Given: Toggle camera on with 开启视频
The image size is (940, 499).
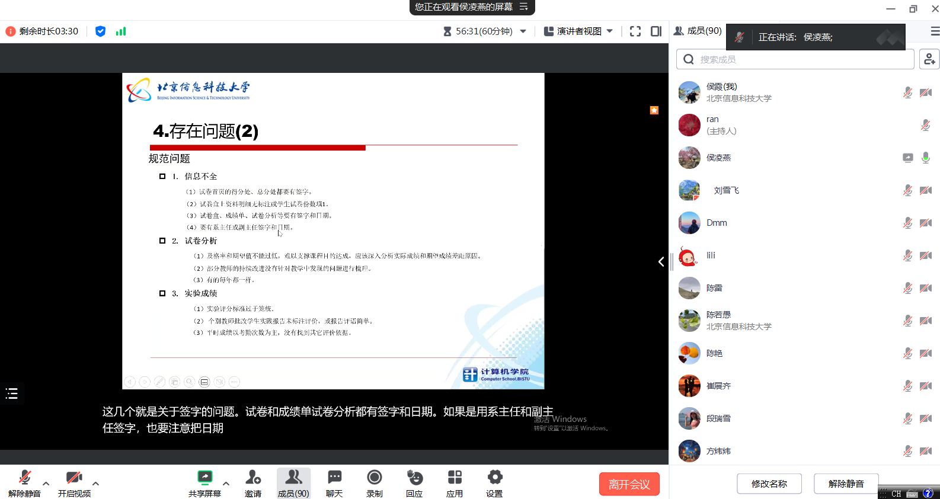Looking at the screenshot, I should [x=74, y=483].
